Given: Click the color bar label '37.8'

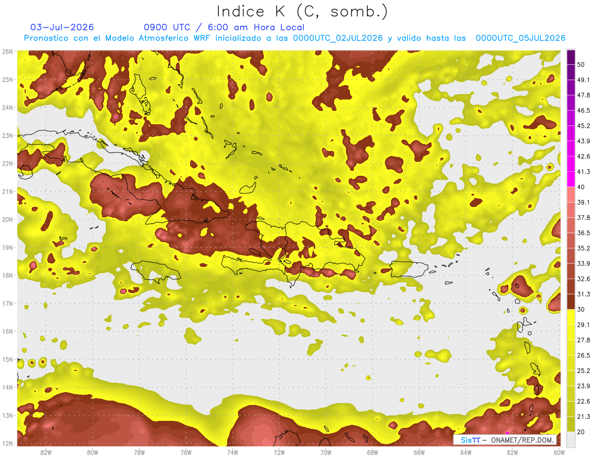Looking at the screenshot, I should pyautogui.click(x=584, y=217).
